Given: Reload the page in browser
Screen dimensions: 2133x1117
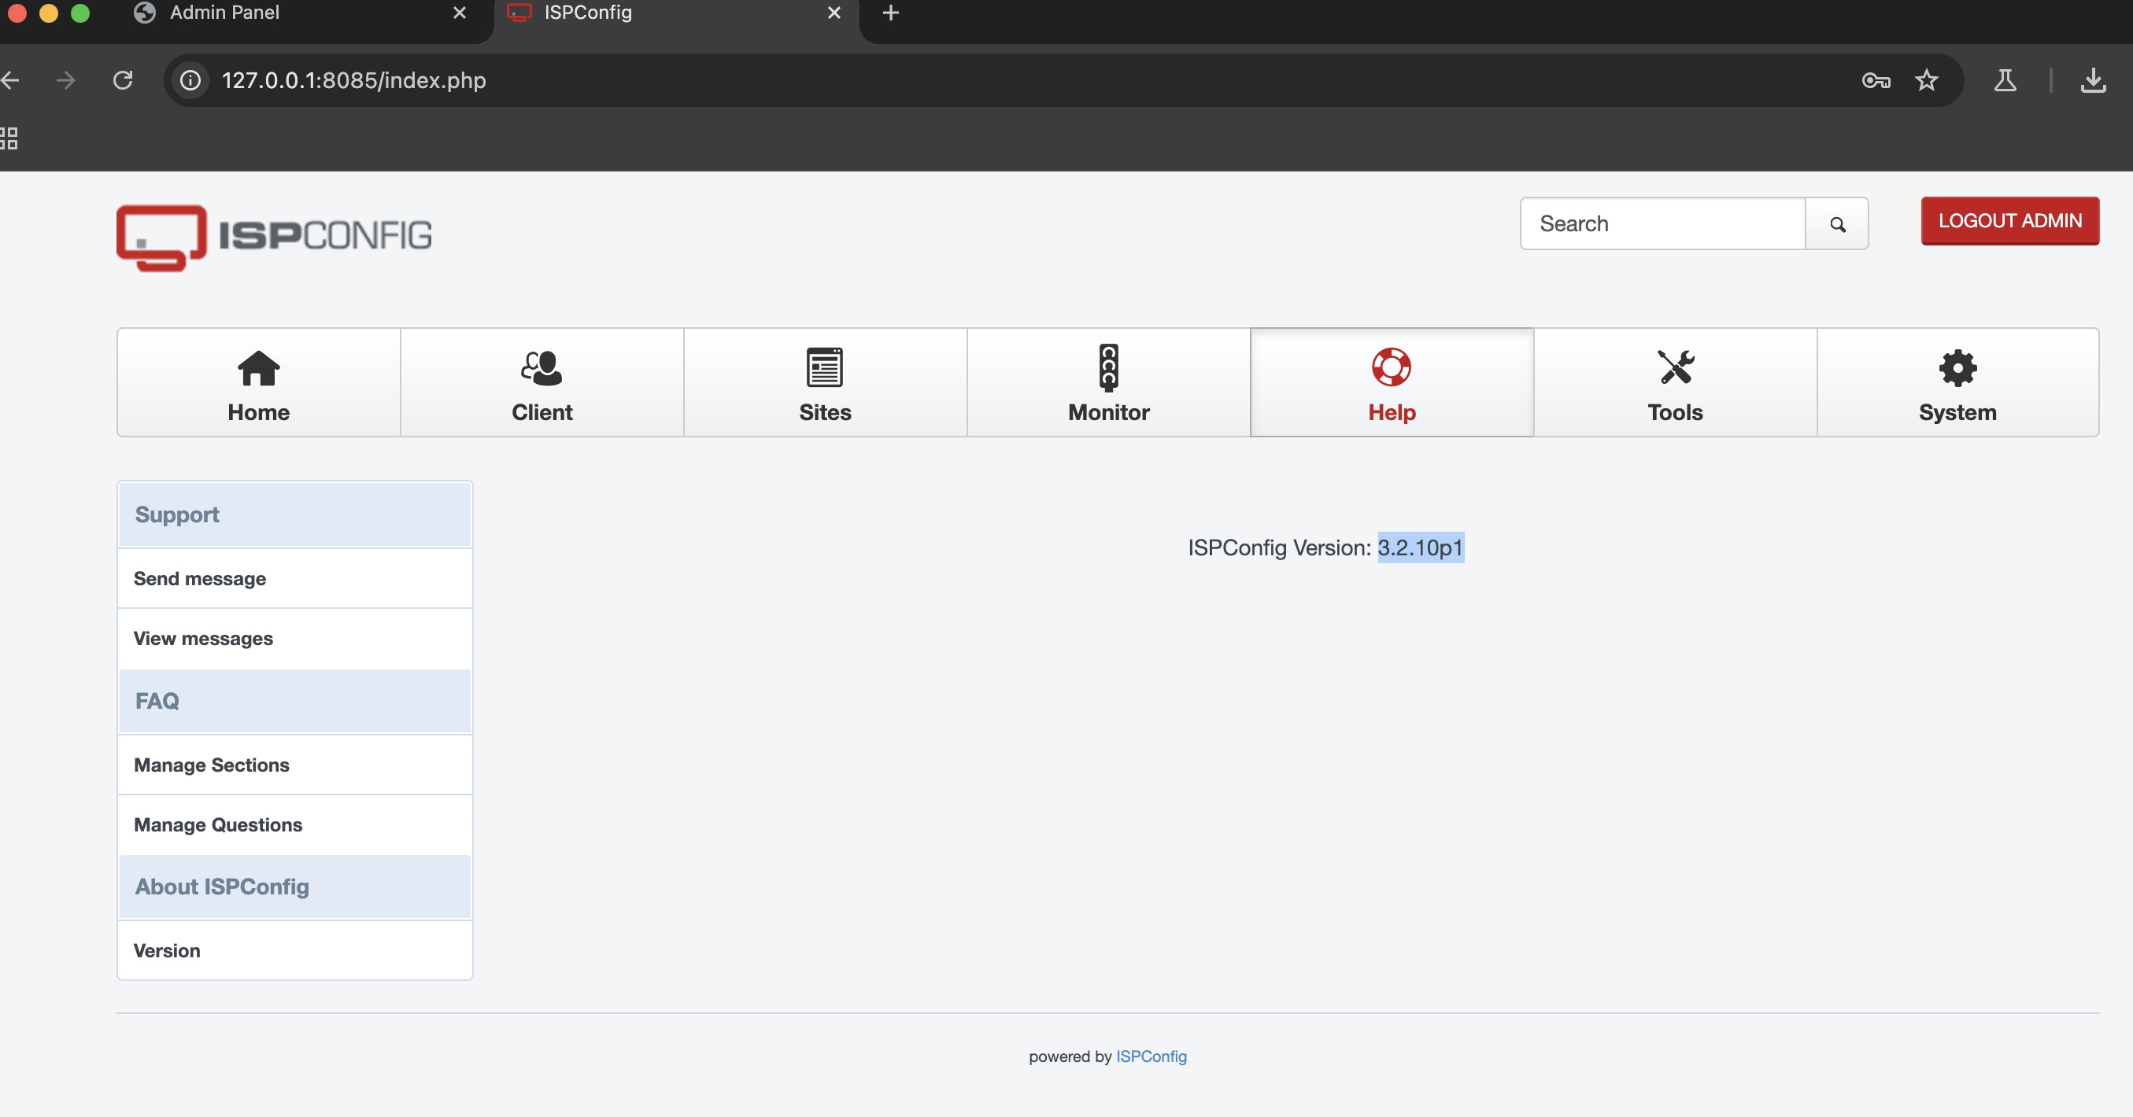Looking at the screenshot, I should click(123, 80).
